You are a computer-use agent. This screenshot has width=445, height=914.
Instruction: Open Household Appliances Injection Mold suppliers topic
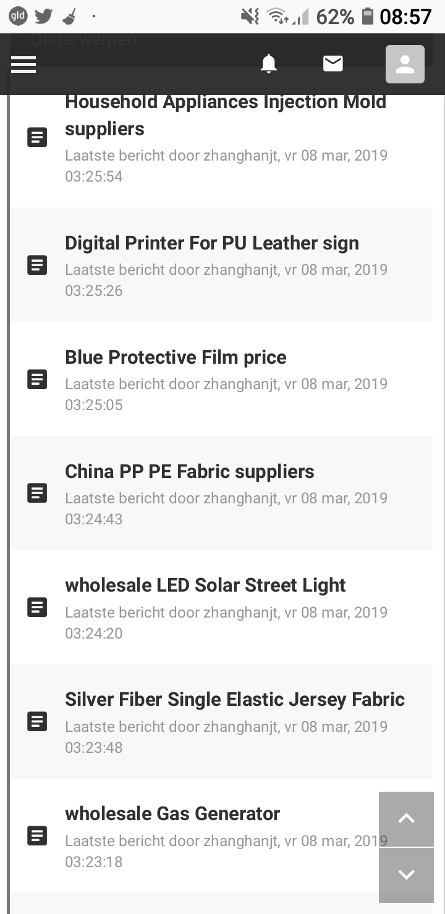pos(226,115)
